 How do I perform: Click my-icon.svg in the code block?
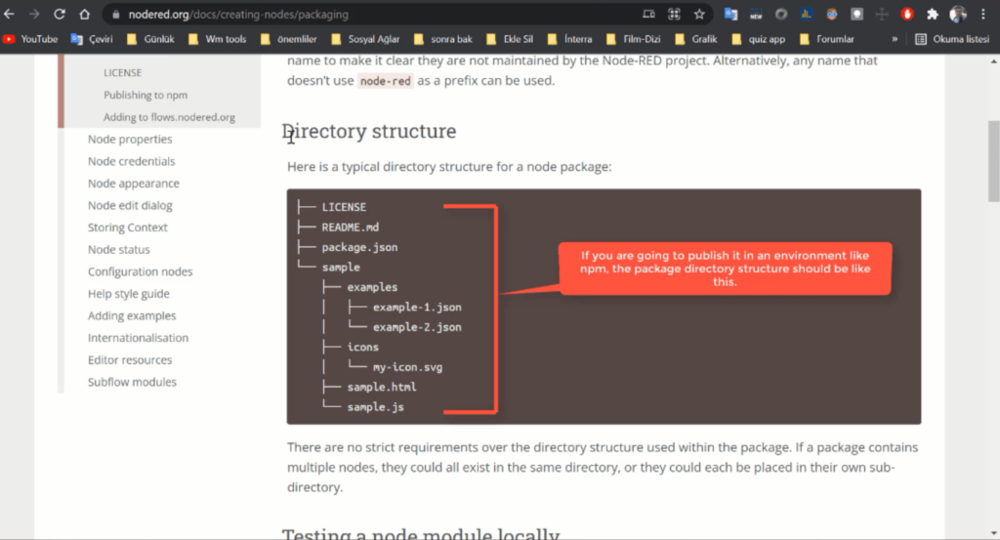point(407,367)
